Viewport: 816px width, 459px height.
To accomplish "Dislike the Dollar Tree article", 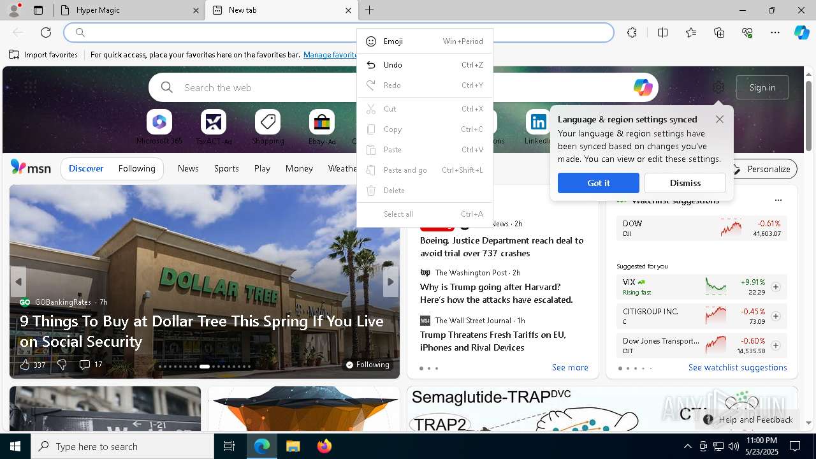I will 62,365.
